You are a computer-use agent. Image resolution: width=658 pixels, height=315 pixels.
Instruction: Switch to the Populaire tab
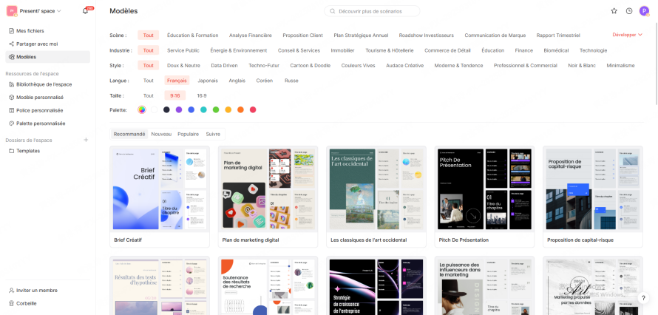[188, 134]
